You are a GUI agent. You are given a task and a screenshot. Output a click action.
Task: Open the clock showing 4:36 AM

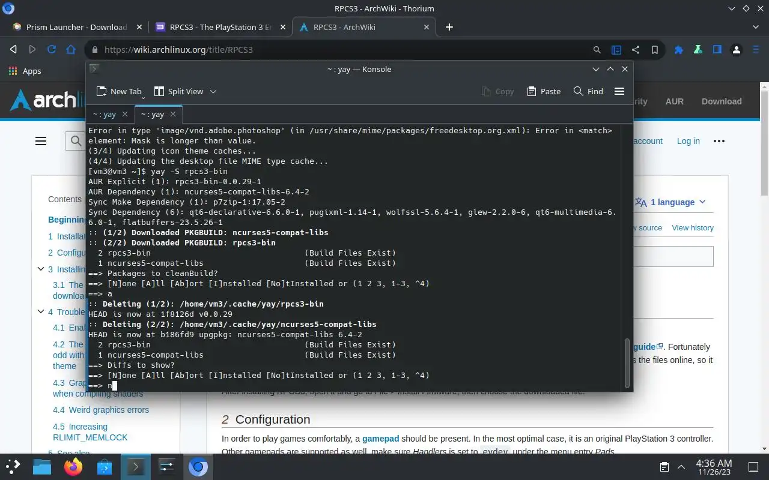click(x=714, y=466)
